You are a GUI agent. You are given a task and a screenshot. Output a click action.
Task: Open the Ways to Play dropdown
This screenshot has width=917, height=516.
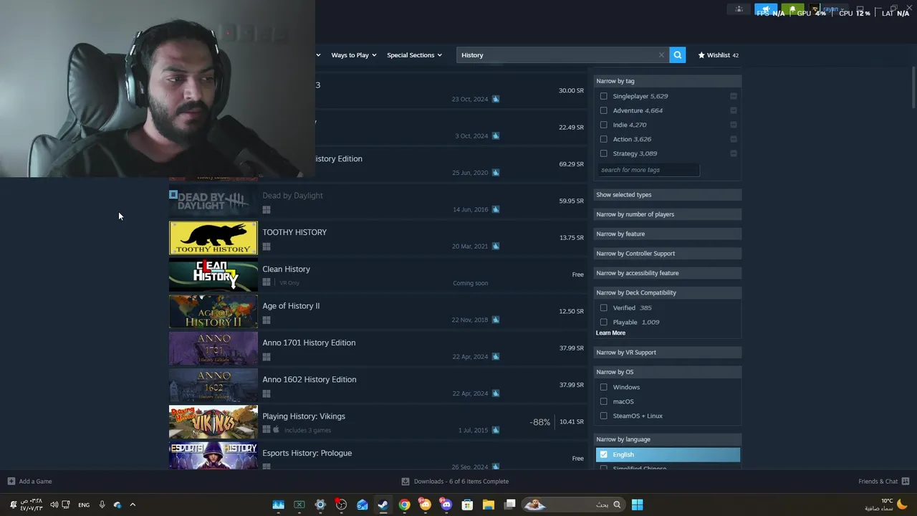[x=353, y=55]
